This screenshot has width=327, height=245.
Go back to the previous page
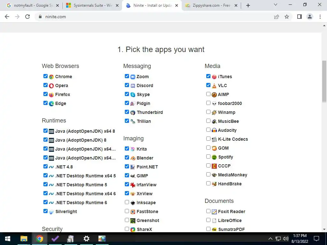click(7, 17)
